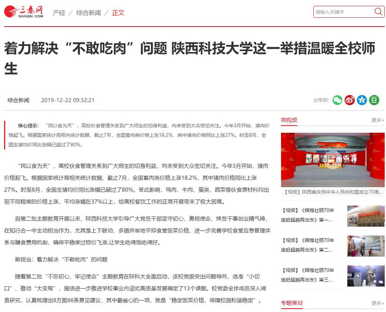
Task: Open the 微视频 sidebar section heading
Action: [289, 120]
